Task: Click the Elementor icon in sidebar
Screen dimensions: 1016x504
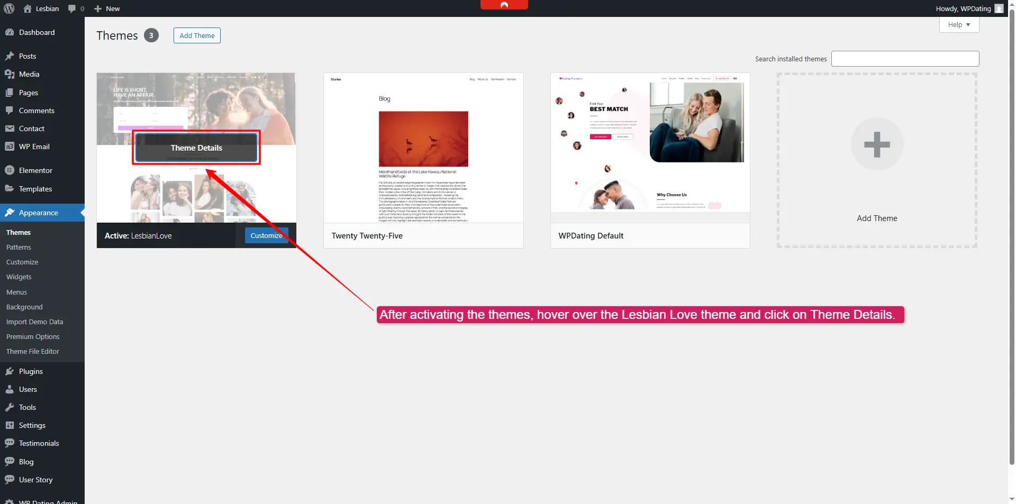Action: pos(10,170)
